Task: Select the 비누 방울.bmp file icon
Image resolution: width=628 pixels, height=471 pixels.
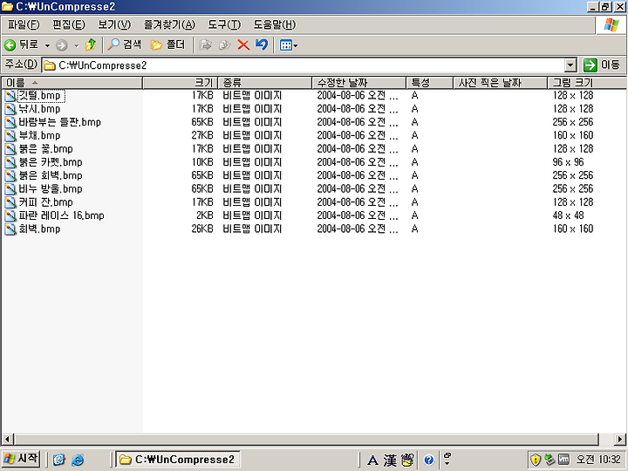Action: click(10, 188)
